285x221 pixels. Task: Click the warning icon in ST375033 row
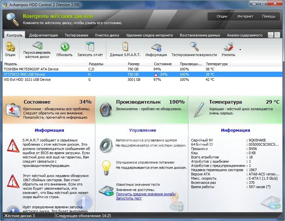(156, 74)
